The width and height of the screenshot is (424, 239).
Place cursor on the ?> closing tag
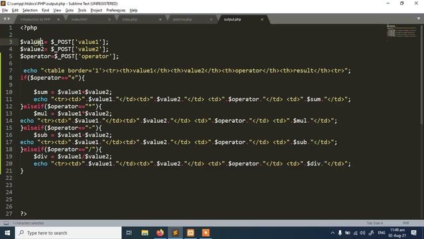(24, 214)
